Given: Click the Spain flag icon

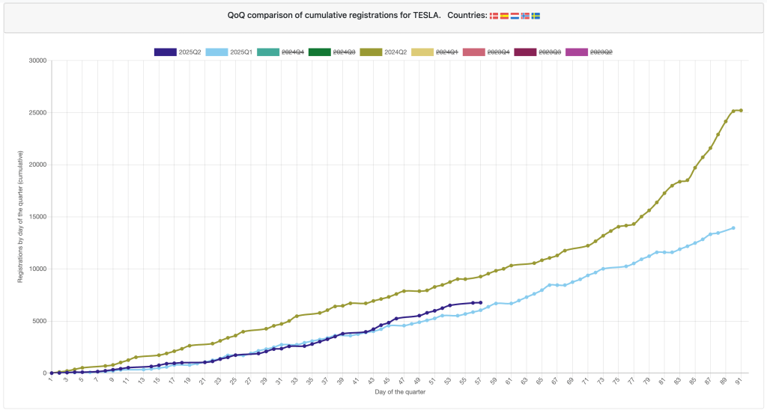Looking at the screenshot, I should [504, 15].
